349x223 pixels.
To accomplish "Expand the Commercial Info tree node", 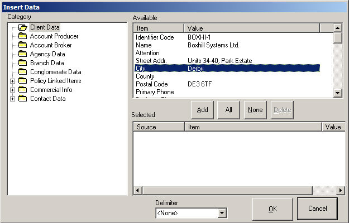I will pyautogui.click(x=12, y=90).
